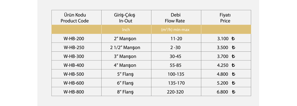The width and height of the screenshot is (297, 106).
Task: Click the lira symbol beside 6.800
Action: point(233,92)
